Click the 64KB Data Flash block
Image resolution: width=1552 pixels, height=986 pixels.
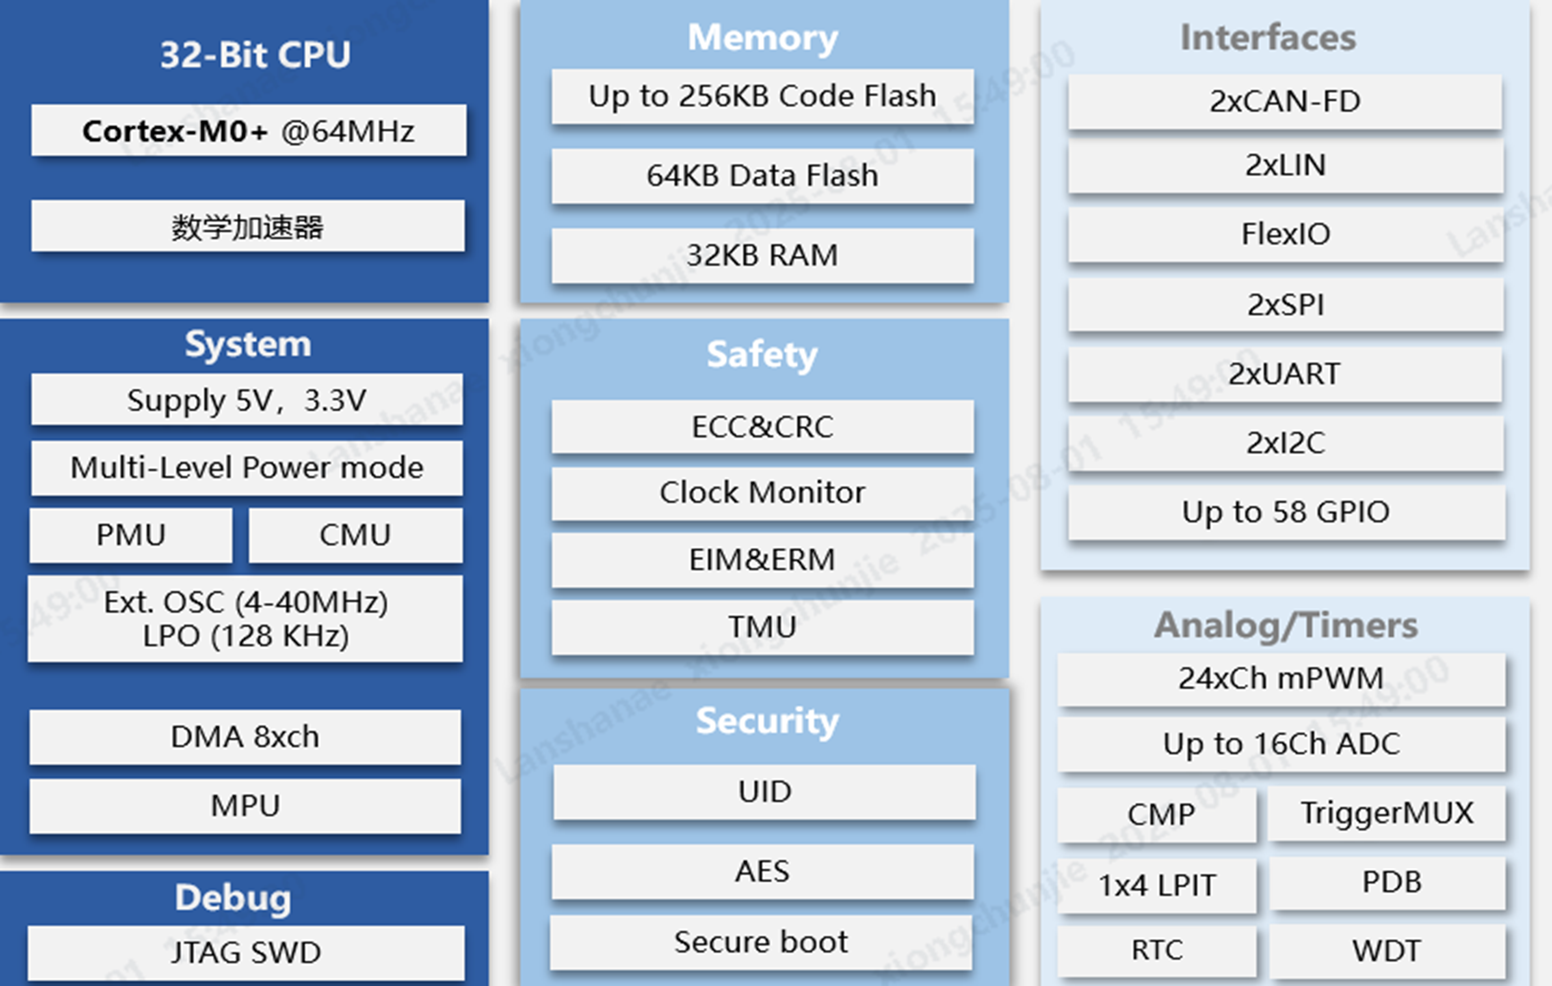pyautogui.click(x=763, y=176)
